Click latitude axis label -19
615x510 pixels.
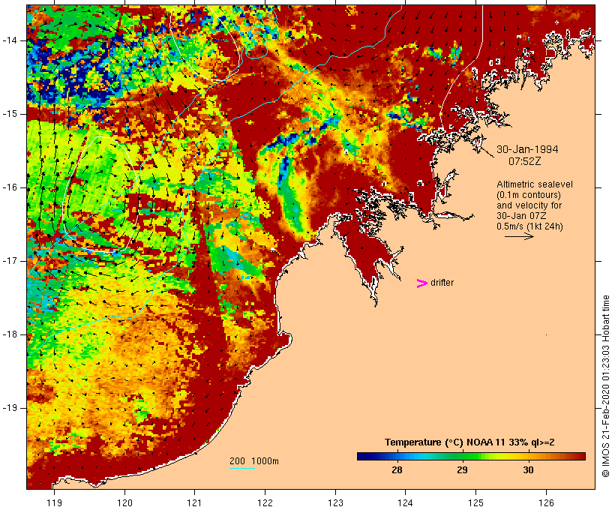10,408
